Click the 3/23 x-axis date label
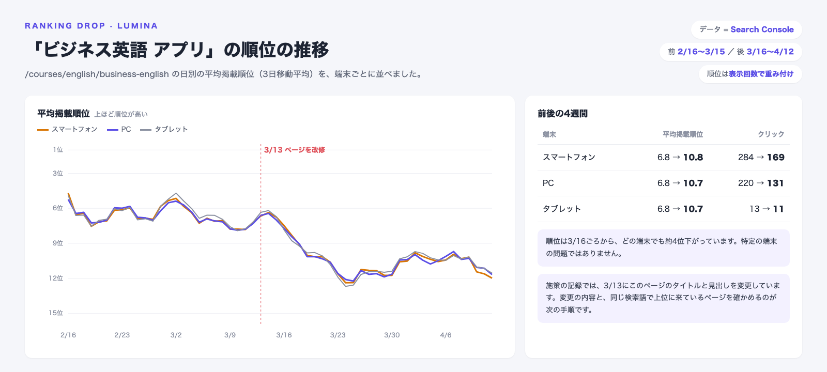Screen dimensions: 827x372 [x=338, y=335]
